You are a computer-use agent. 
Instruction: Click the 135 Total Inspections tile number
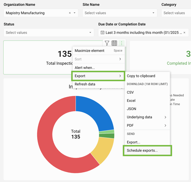pyautogui.click(x=65, y=54)
